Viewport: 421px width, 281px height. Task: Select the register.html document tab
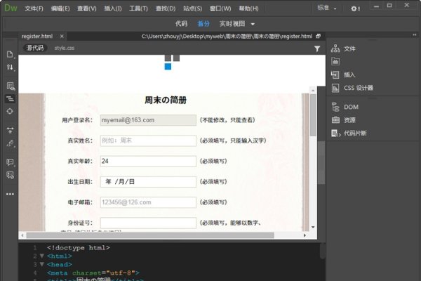[37, 37]
